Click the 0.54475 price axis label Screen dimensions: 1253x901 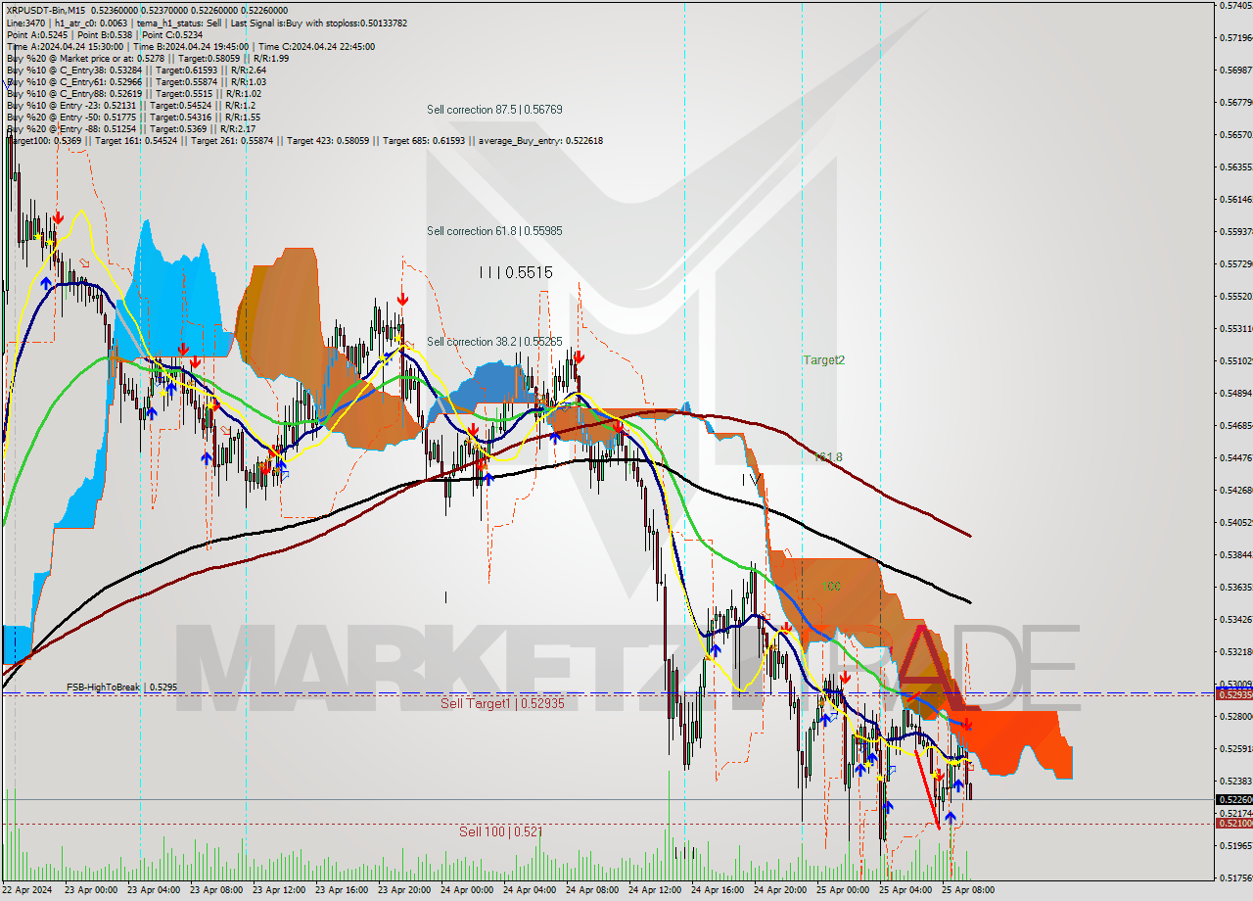[1235, 457]
